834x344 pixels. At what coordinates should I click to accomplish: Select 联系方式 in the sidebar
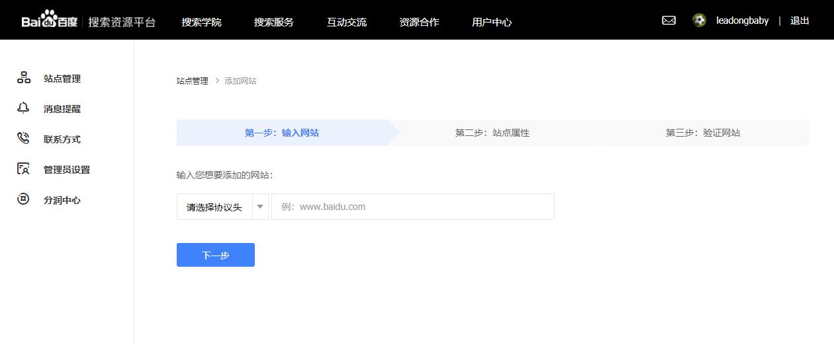tap(62, 139)
